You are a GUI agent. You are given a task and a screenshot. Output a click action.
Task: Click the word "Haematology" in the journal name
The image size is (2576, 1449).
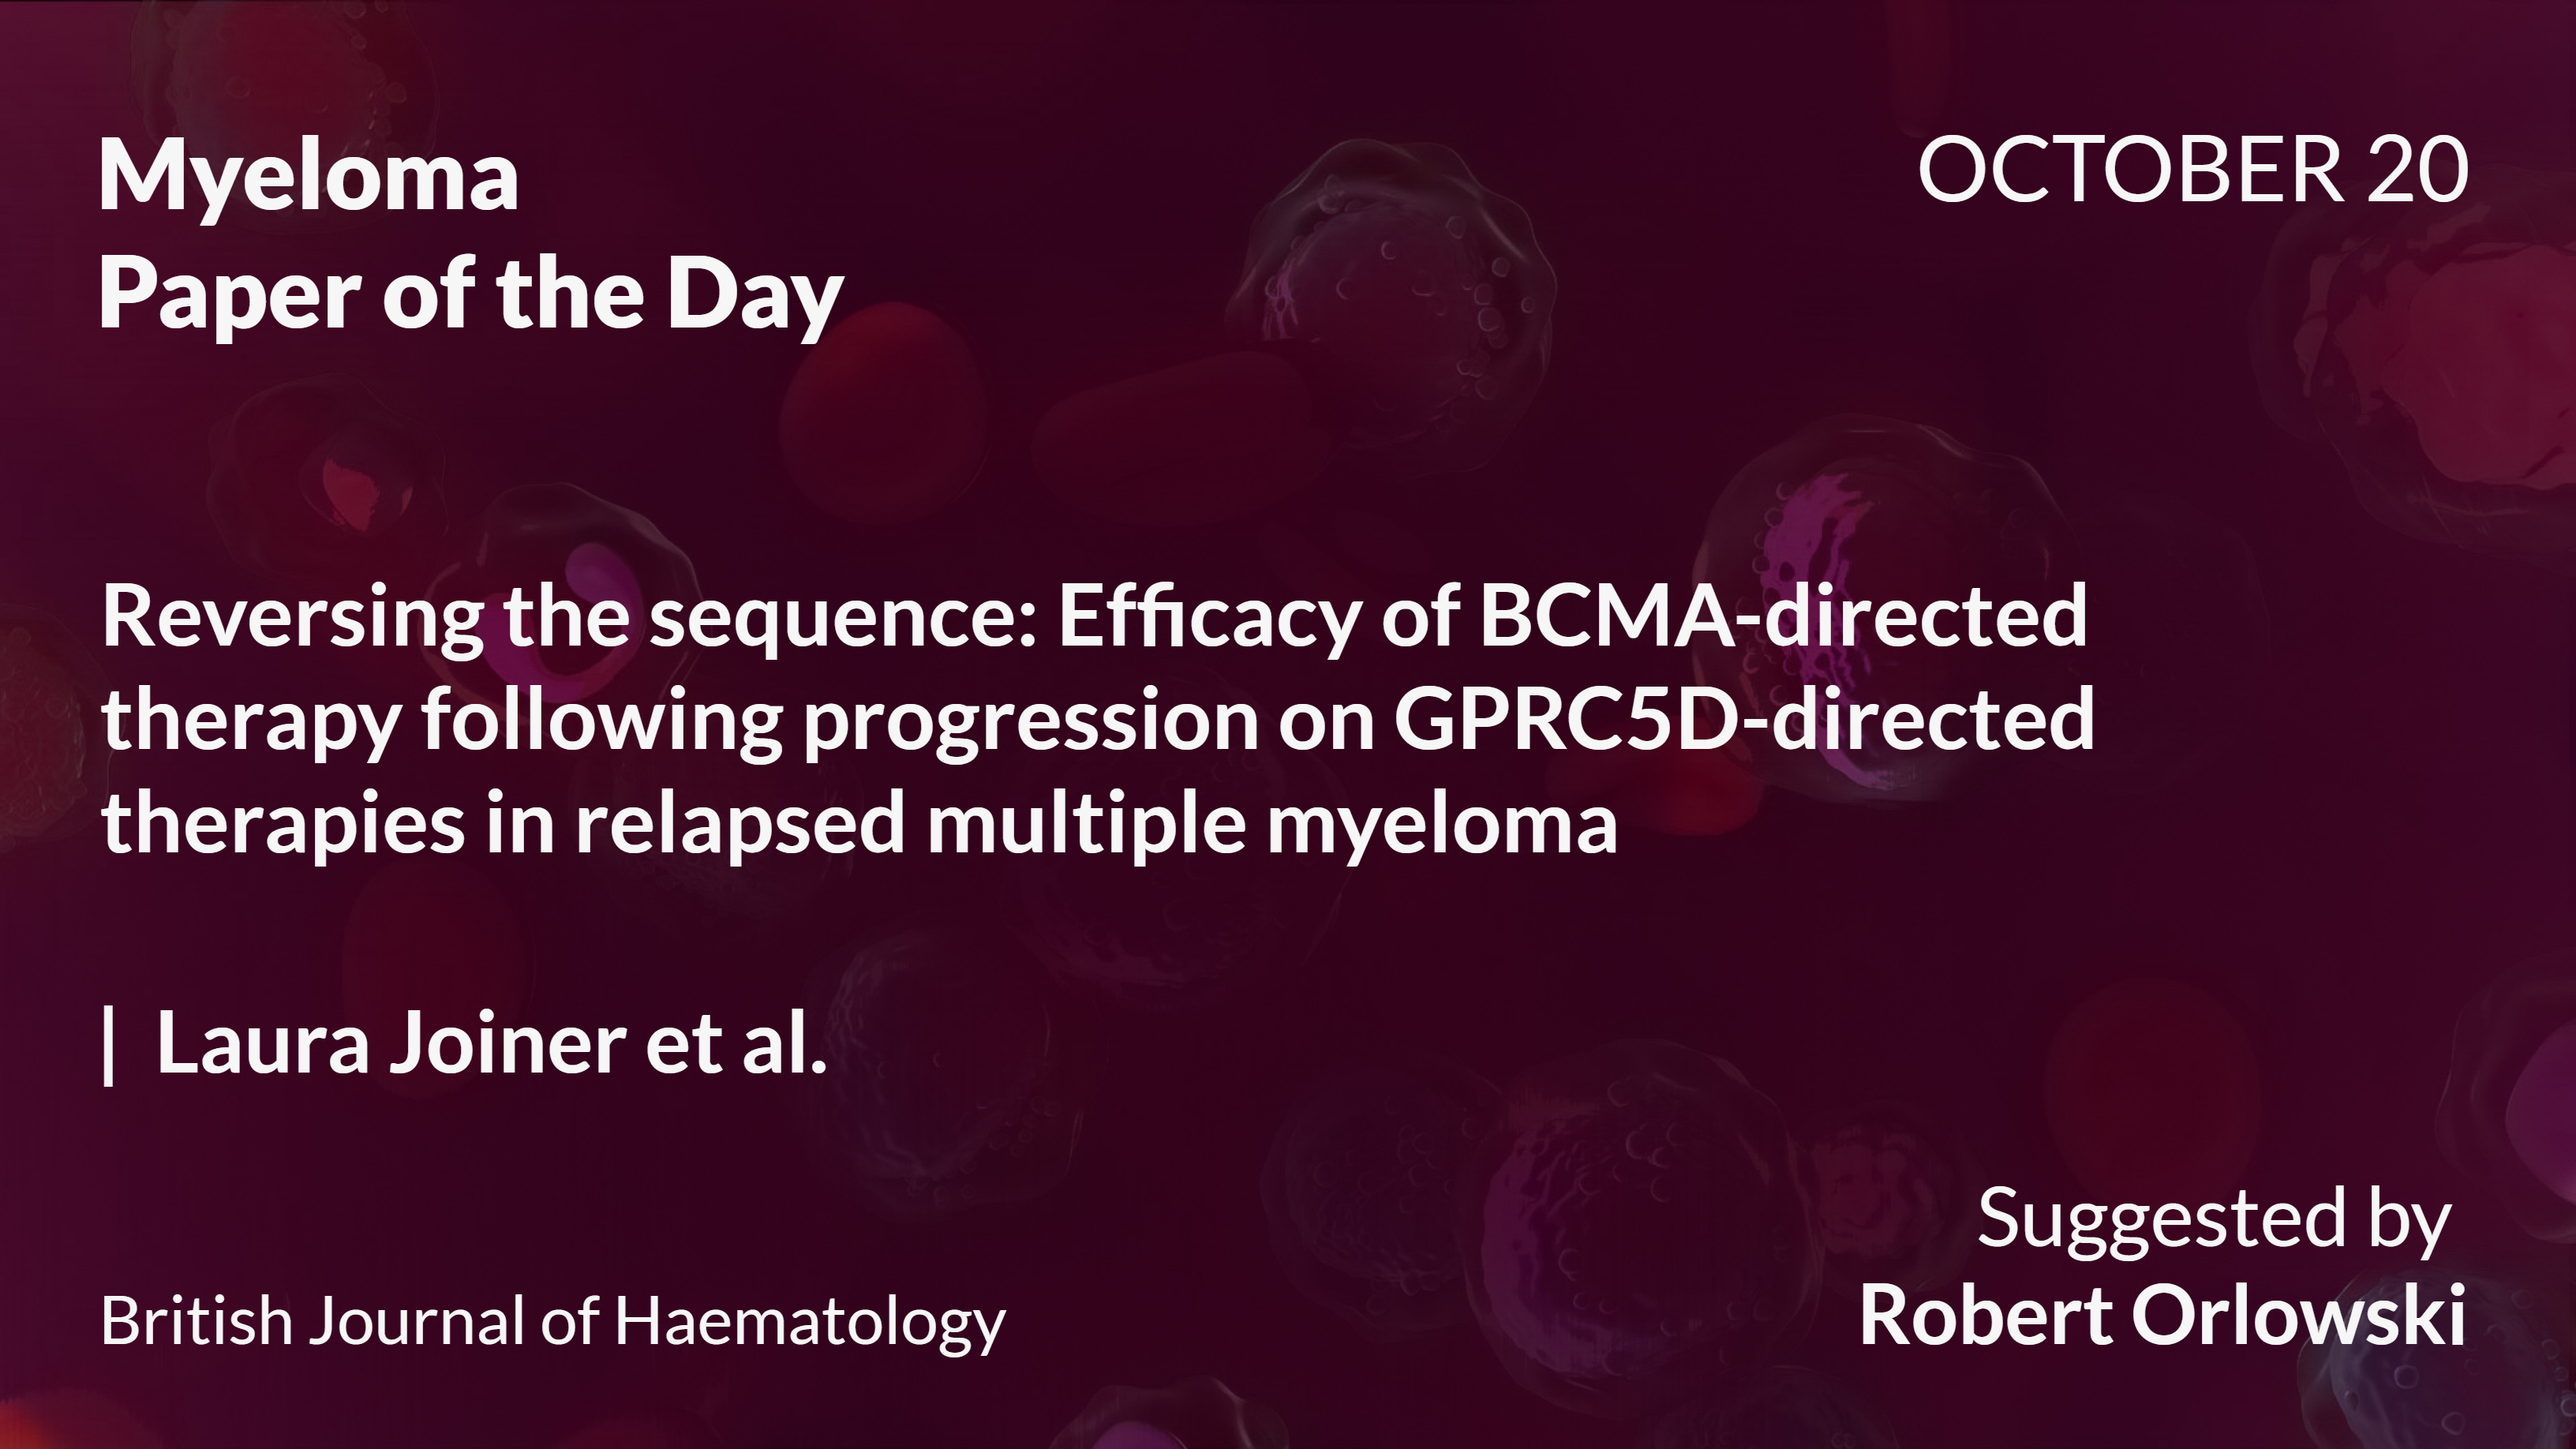pos(809,1321)
